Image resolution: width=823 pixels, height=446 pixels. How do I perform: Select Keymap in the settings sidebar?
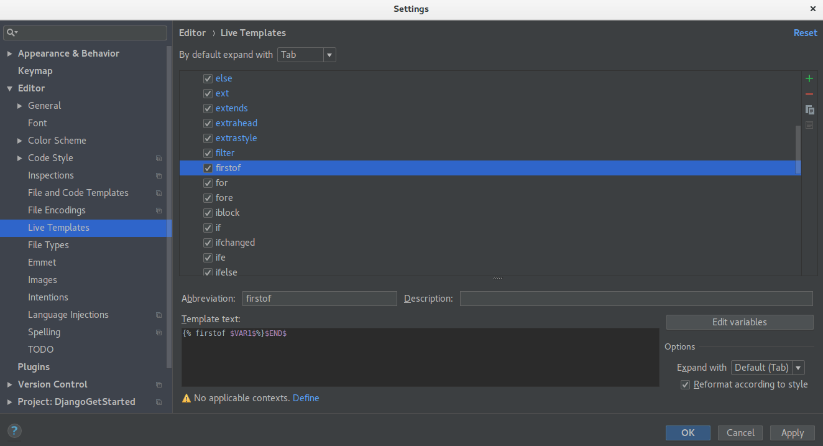tap(35, 70)
